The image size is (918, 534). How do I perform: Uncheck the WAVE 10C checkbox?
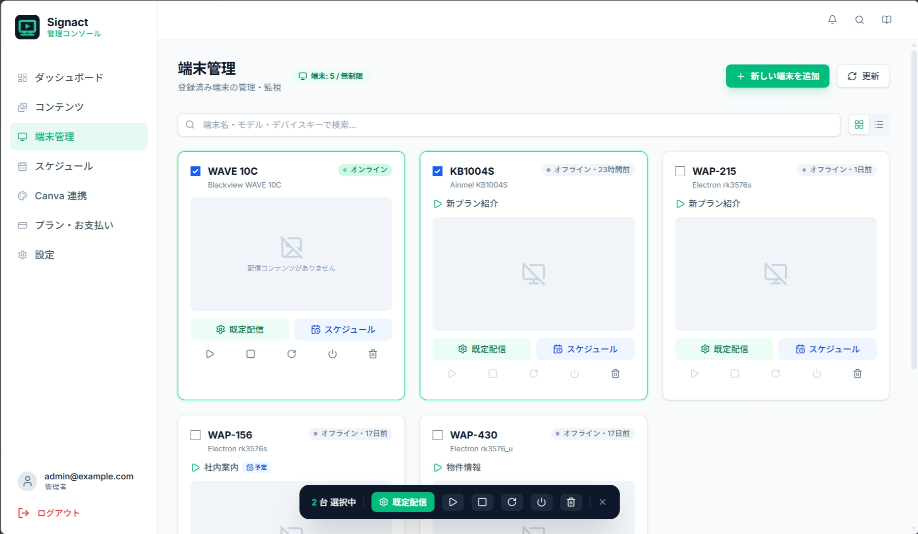coord(195,171)
